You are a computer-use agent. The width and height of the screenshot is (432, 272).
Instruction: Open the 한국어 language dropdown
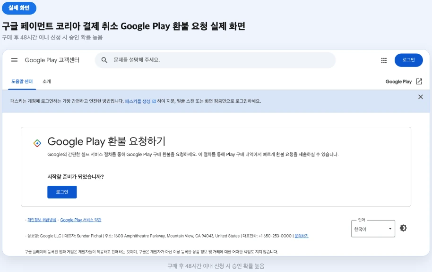(373, 229)
